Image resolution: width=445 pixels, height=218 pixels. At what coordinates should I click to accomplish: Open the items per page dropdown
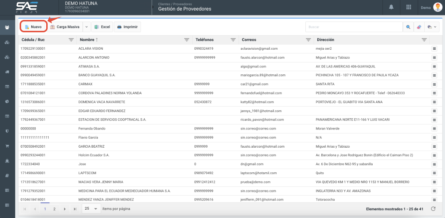(x=92, y=209)
